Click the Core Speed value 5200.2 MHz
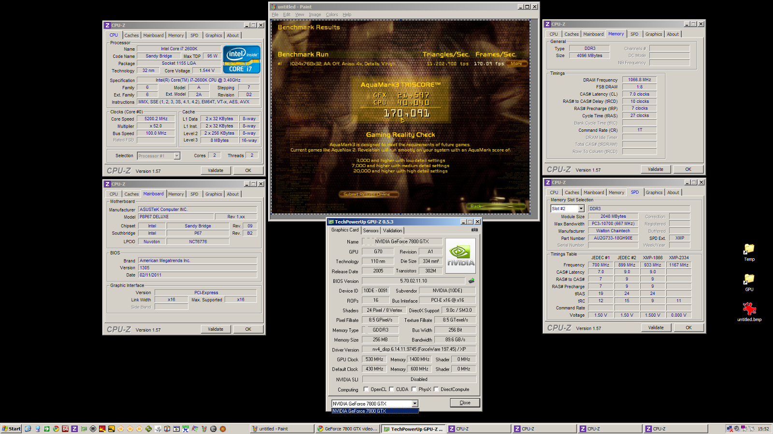773x434 pixels. tap(156, 119)
